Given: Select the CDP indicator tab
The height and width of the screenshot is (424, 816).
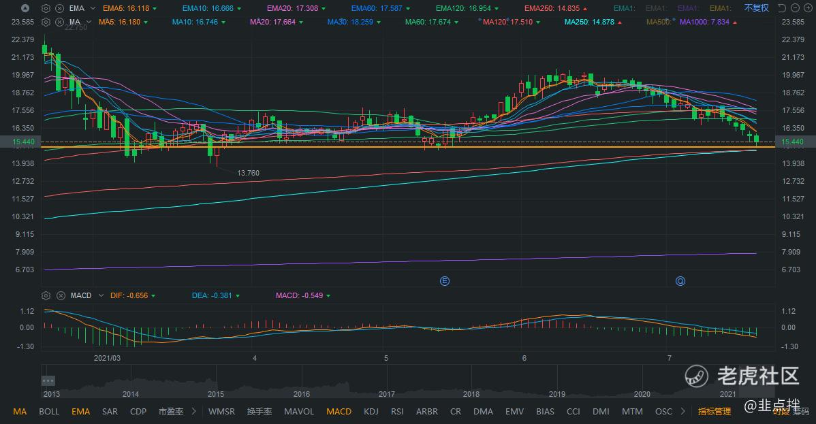Looking at the screenshot, I should (138, 412).
